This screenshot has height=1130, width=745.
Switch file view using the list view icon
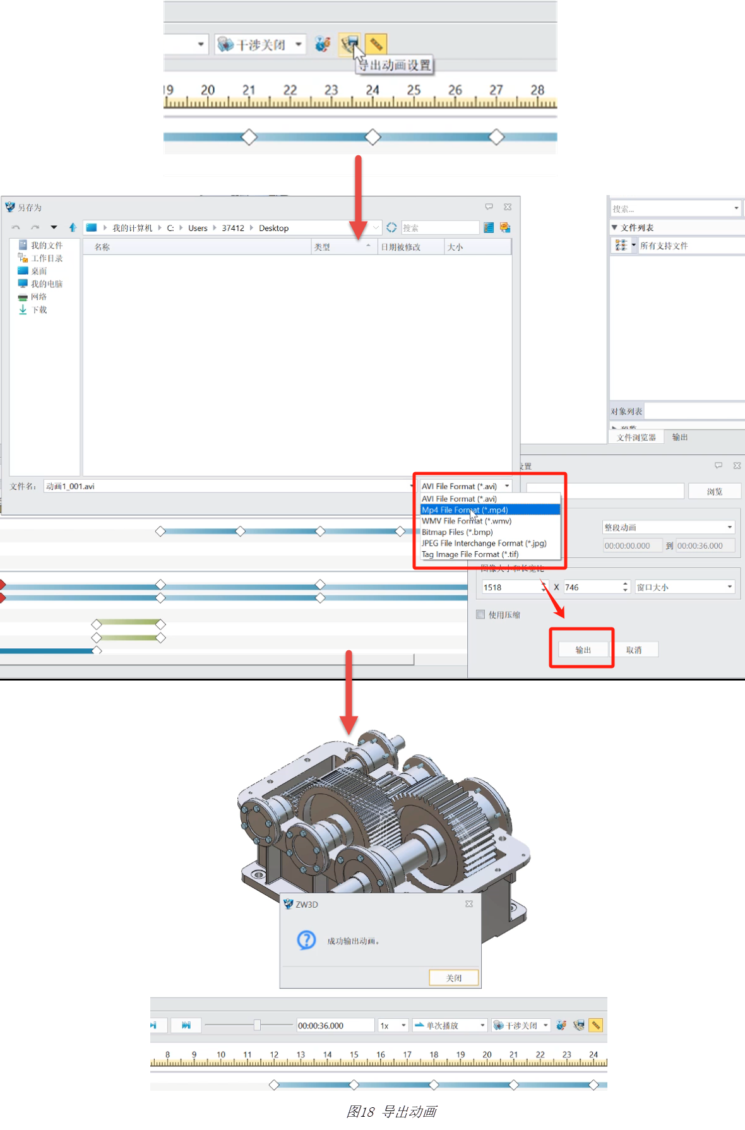click(x=489, y=228)
